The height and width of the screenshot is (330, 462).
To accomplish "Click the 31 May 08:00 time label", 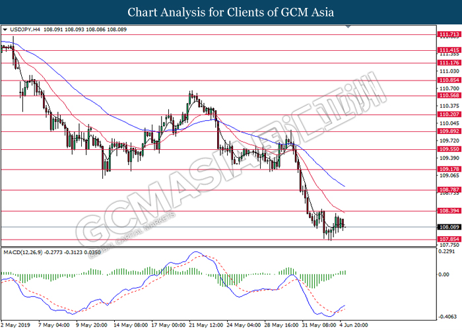I will pyautogui.click(x=319, y=325).
